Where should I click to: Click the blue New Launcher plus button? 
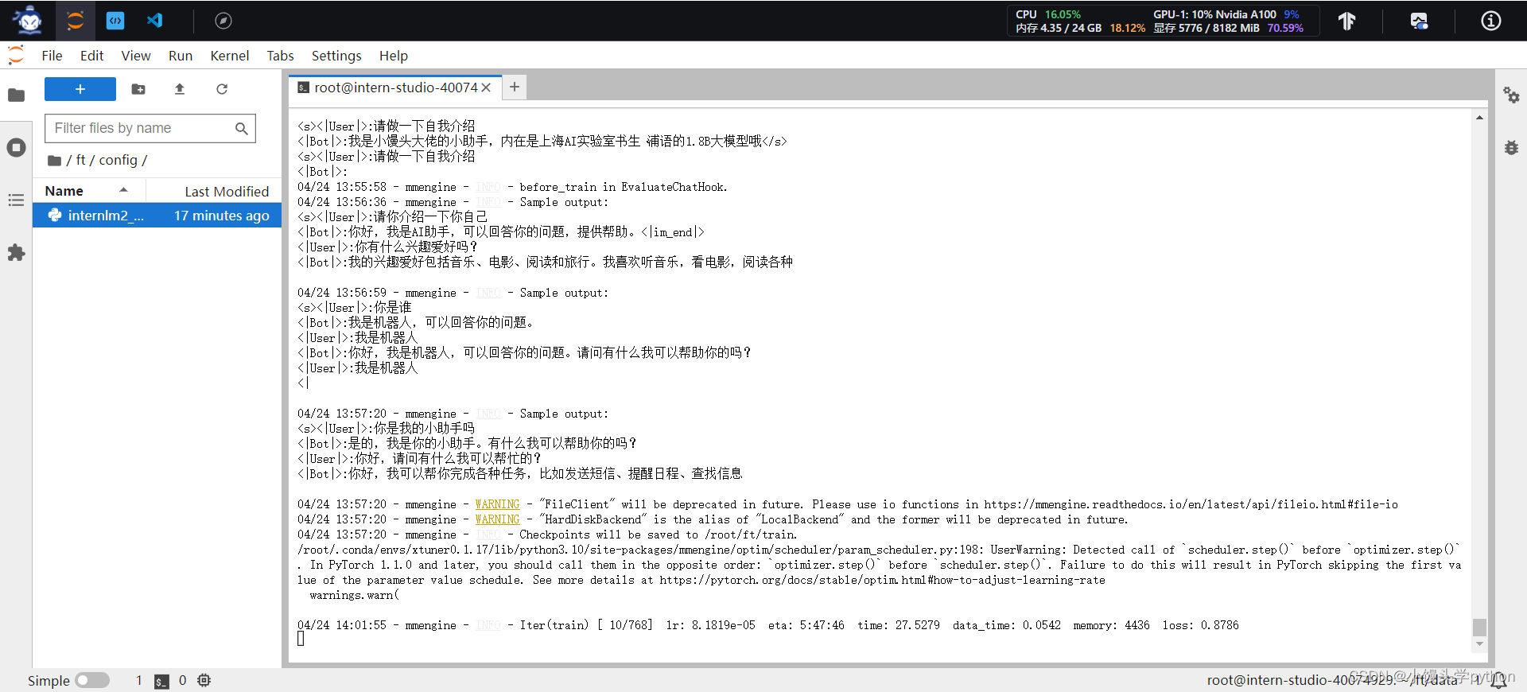coord(80,89)
